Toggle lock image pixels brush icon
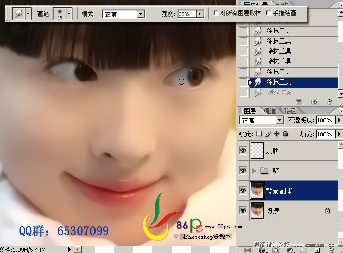Screen dimensions: 343x253 (268, 134)
